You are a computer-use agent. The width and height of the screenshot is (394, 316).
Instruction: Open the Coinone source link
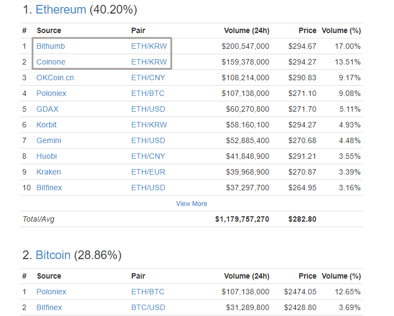(x=51, y=62)
